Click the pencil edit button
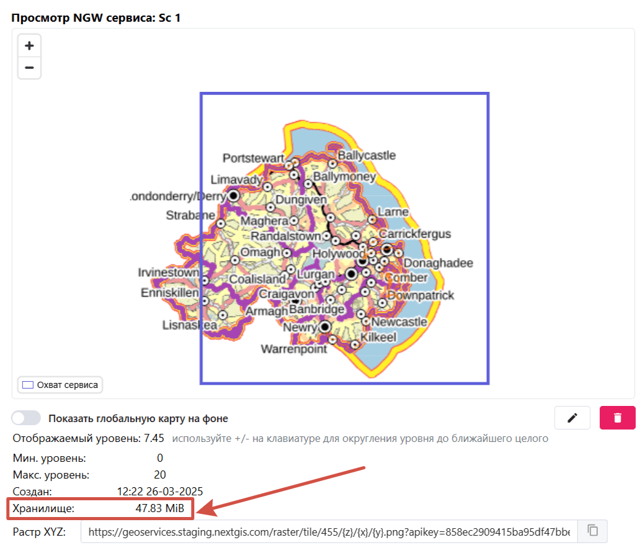Viewport: 642px width, 558px height. (x=572, y=418)
